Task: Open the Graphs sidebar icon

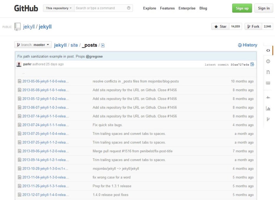Action: pos(268,108)
